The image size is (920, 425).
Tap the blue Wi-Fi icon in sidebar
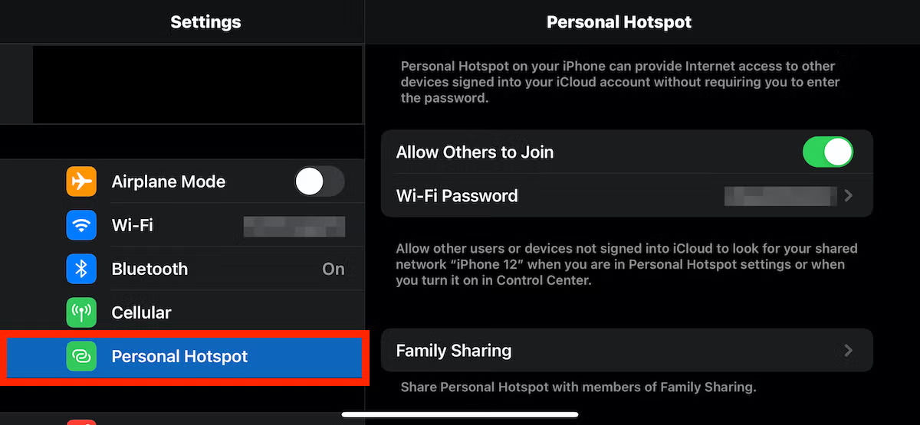pos(81,225)
